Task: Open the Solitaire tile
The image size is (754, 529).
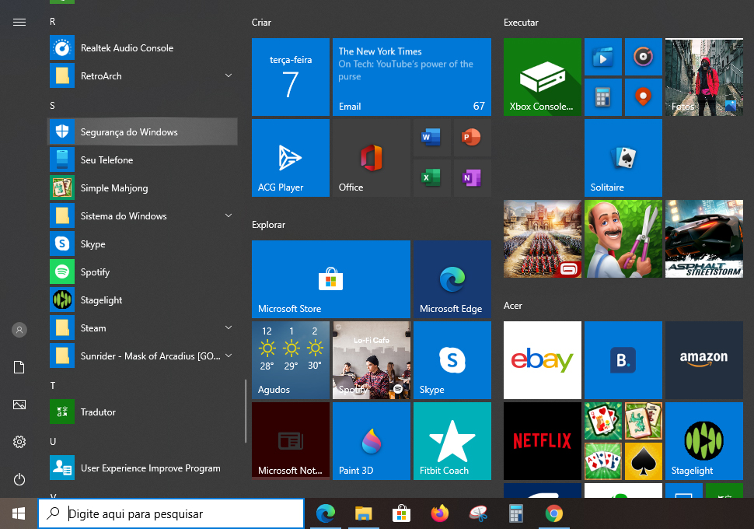Action: (x=623, y=158)
